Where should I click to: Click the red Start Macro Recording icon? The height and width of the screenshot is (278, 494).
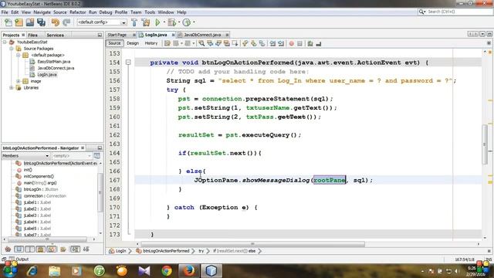tap(292, 43)
